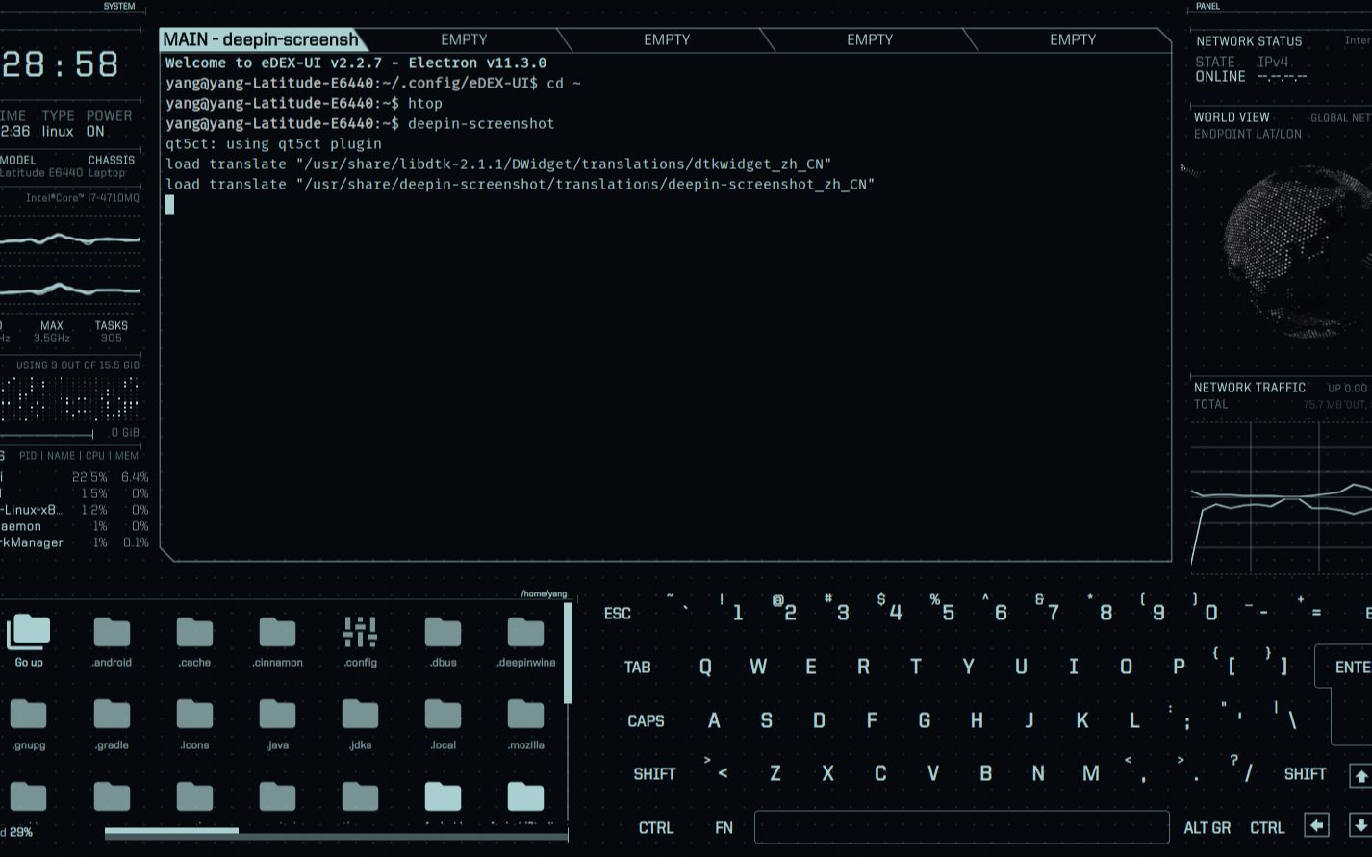The width and height of the screenshot is (1372, 857).
Task: Tap the M key on the on-screen keyboard
Action: pyautogui.click(x=1090, y=773)
